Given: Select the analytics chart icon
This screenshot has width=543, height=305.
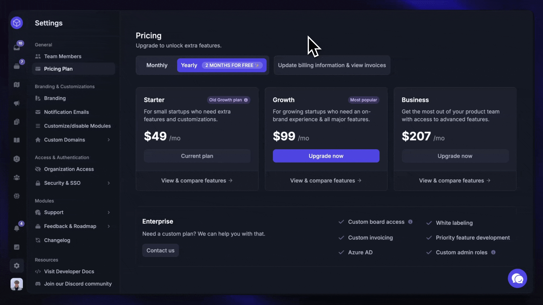Looking at the screenshot, I should [17, 247].
